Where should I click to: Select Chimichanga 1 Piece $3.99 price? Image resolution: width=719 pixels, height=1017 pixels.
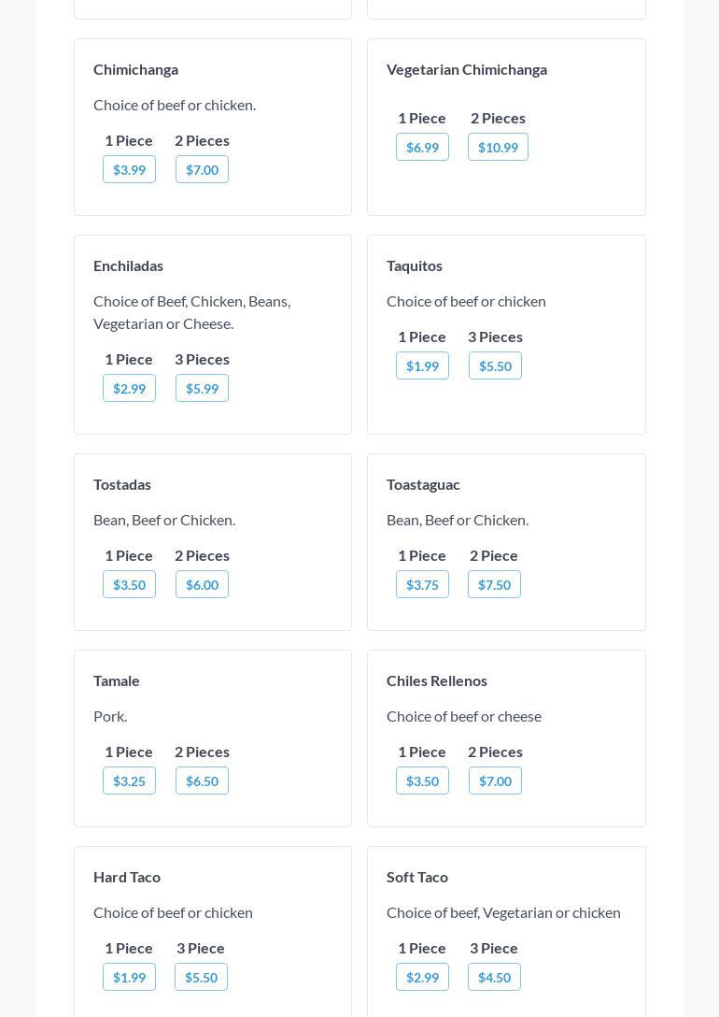(129, 169)
